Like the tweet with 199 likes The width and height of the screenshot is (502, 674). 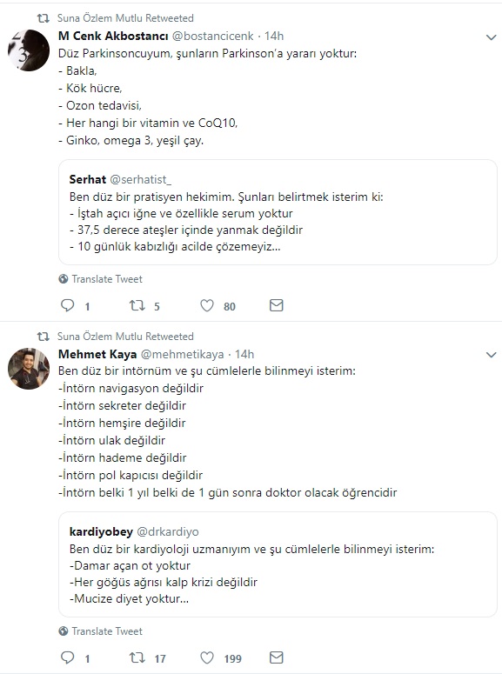(x=207, y=657)
